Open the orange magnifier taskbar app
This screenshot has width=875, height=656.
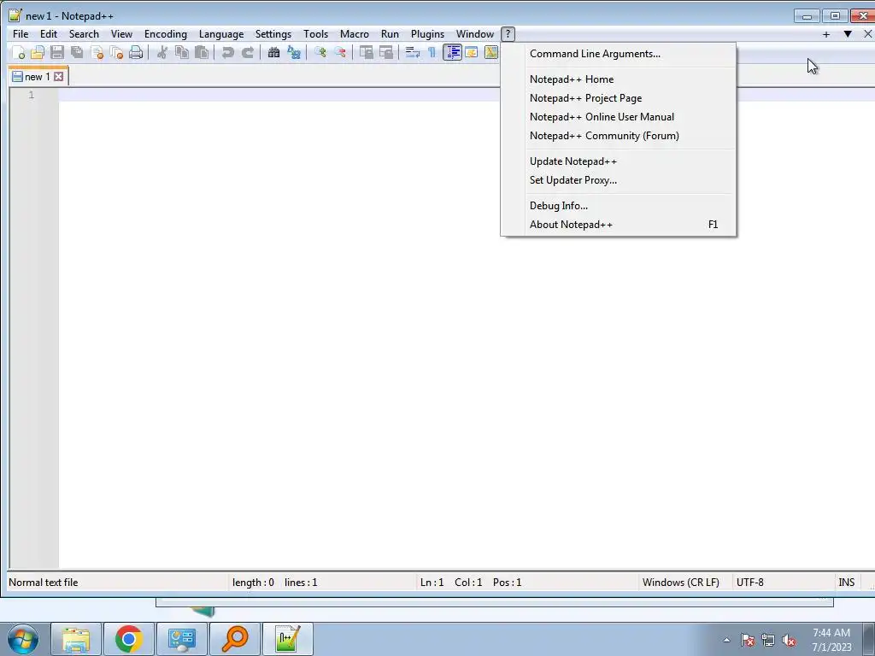pyautogui.click(x=234, y=639)
